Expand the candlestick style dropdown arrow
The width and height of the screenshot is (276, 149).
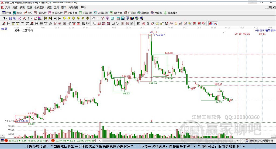click(32, 18)
